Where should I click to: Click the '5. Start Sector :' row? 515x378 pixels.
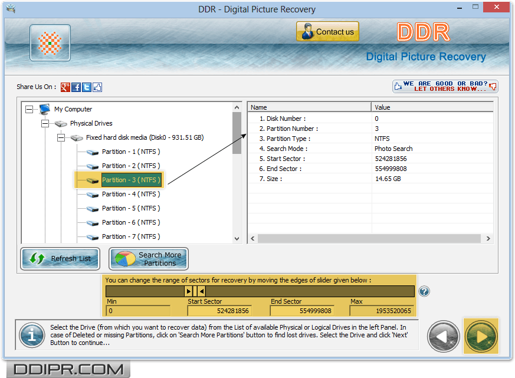pos(370,159)
